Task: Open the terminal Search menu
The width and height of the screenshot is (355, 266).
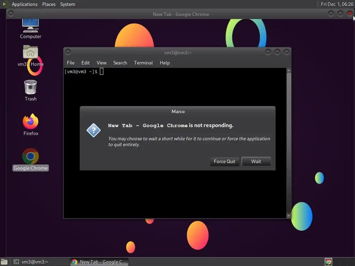Action: (120, 63)
